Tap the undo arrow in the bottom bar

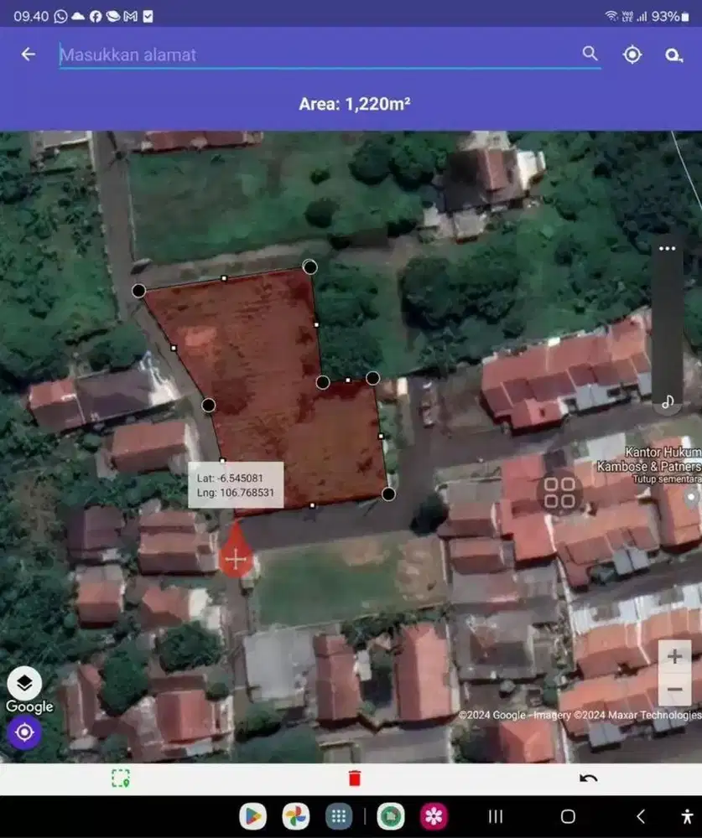click(x=587, y=777)
